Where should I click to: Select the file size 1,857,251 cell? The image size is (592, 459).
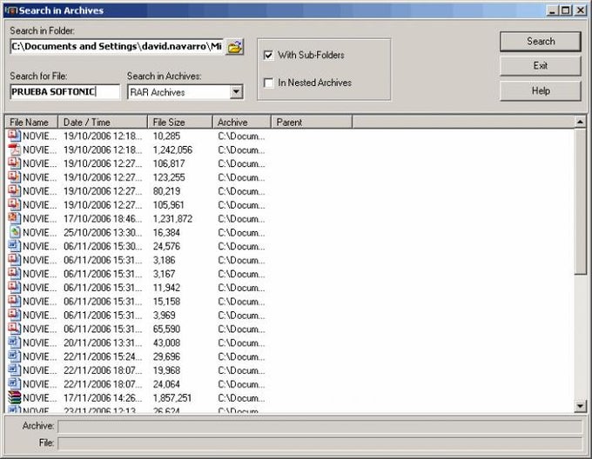[x=172, y=398]
